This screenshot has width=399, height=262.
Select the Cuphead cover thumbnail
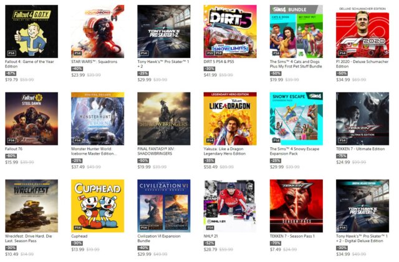point(98,206)
